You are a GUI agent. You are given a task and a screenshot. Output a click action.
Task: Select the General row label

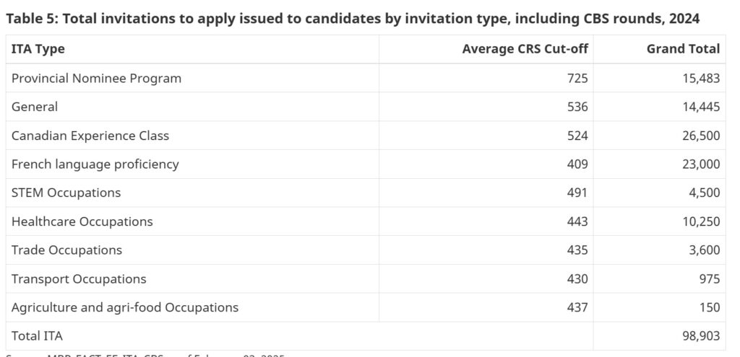point(35,107)
